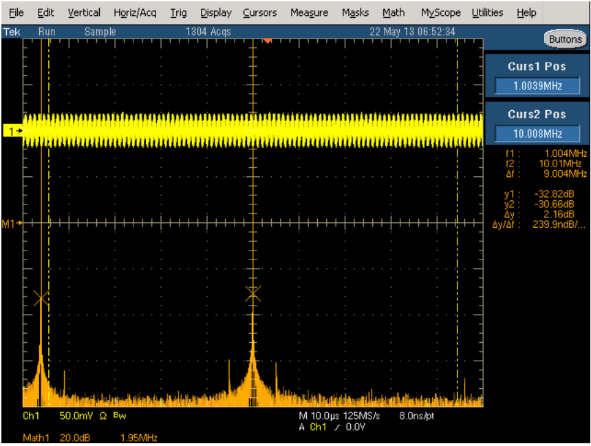The image size is (591, 446).
Task: Click the y2 -30.66dB readout
Action: 539,204
